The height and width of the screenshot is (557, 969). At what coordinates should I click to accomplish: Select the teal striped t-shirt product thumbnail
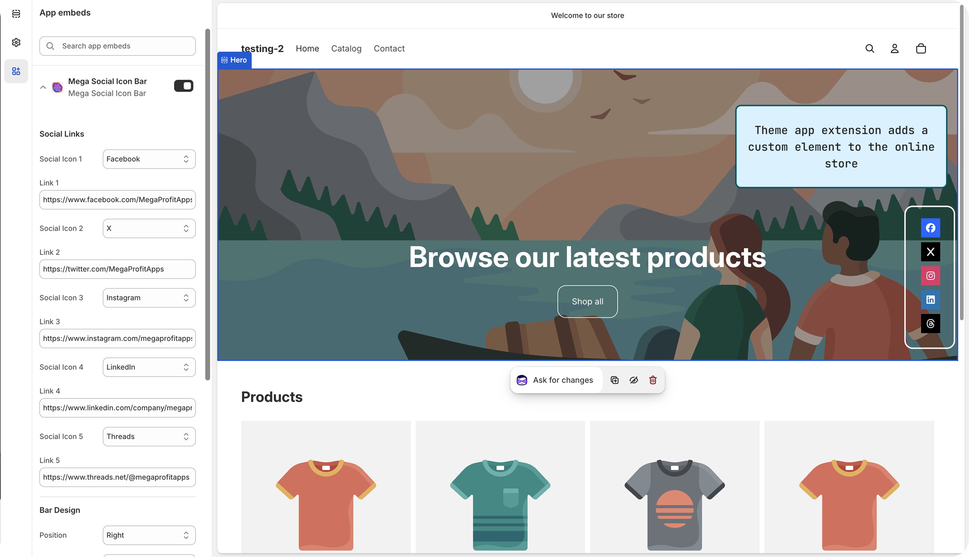(x=500, y=487)
